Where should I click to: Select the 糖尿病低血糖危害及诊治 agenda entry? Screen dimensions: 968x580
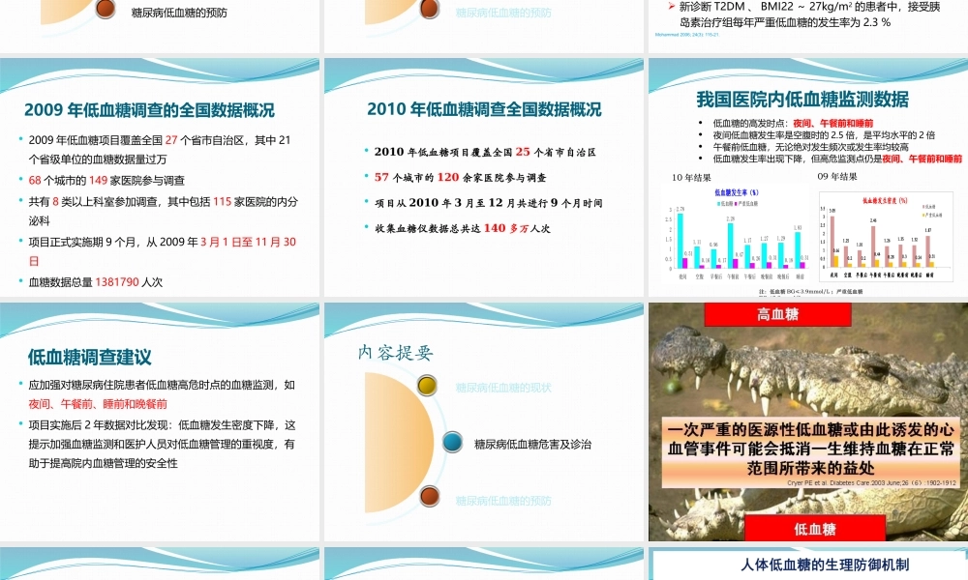(x=532, y=443)
